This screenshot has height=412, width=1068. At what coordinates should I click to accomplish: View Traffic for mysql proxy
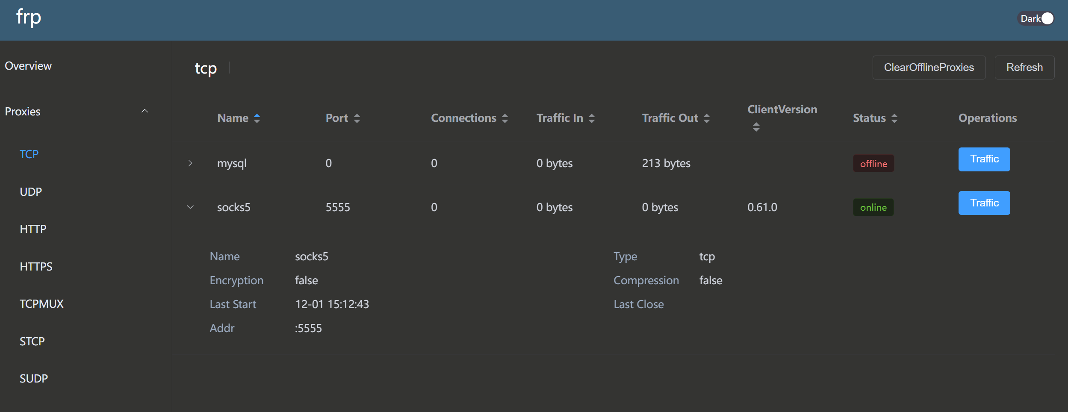coord(984,159)
